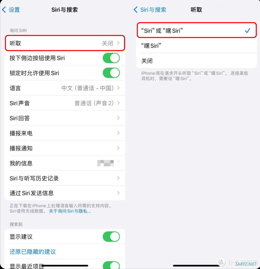The image size is (260, 269).
Task: Open the 语言 language setting row
Action: (65, 88)
